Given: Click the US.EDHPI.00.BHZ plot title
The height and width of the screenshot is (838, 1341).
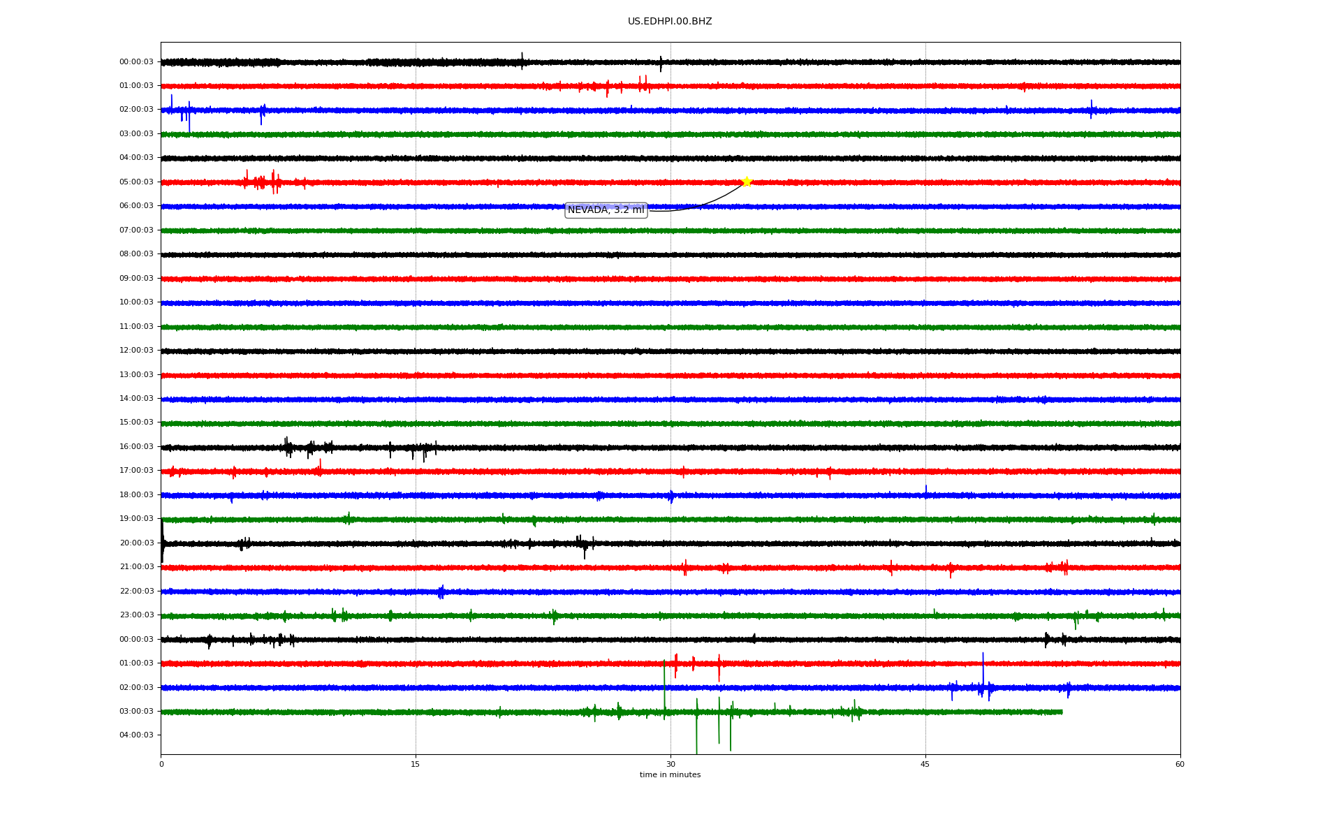Looking at the screenshot, I should (x=669, y=22).
